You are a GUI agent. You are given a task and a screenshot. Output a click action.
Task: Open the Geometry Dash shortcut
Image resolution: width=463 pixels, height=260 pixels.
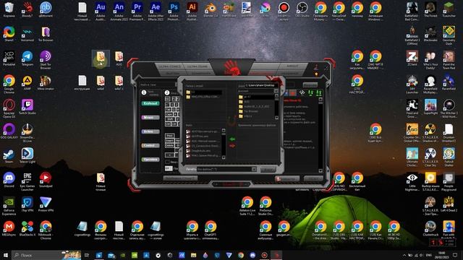[449, 35]
